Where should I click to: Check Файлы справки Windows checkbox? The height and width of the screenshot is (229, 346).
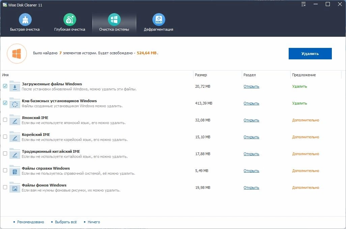5,170
